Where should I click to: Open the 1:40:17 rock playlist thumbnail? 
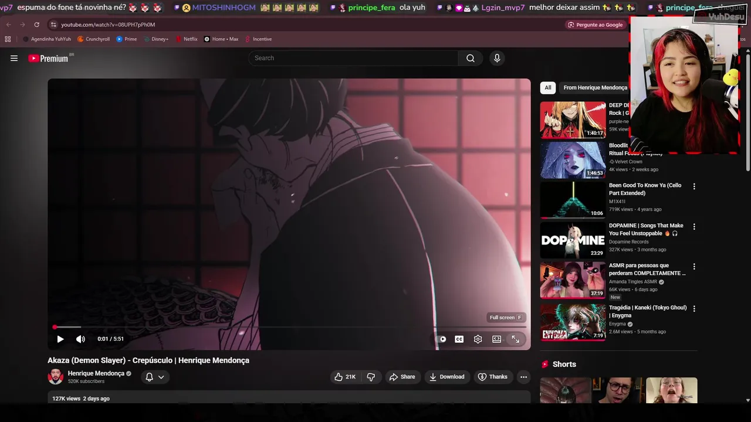pos(573,120)
